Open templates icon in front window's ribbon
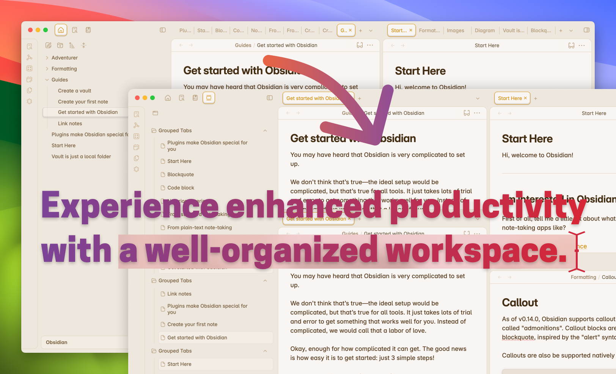Screen dimensions: 616x374 (137, 158)
